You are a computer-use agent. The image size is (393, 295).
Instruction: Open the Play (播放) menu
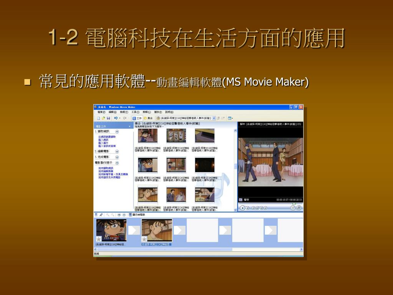[x=158, y=112]
